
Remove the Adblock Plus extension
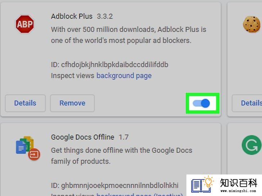point(72,103)
